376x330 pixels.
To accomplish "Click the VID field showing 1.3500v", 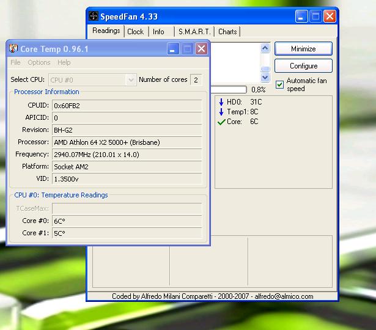I will coord(127,179).
